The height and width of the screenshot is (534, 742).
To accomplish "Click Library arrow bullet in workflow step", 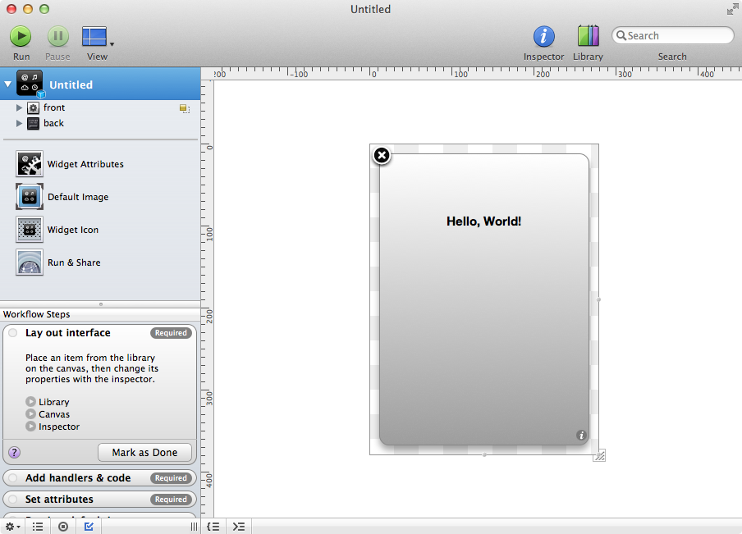I will click(30, 402).
